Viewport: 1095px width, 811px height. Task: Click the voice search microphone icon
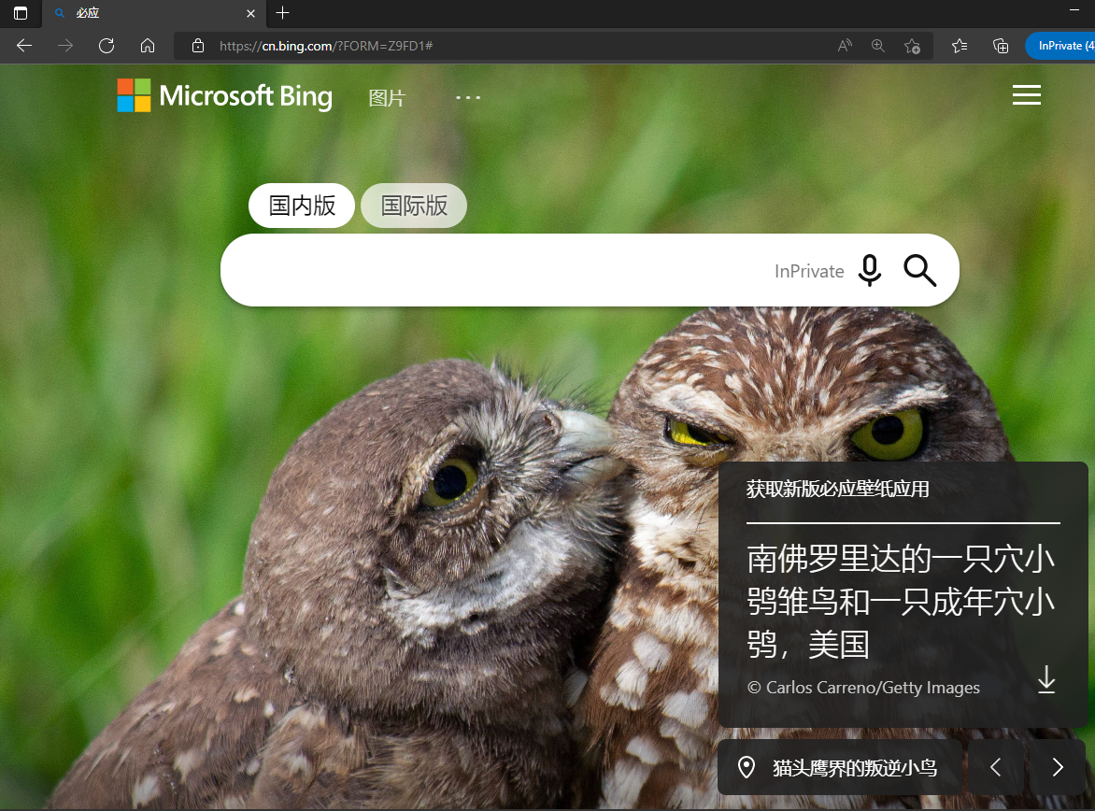869,271
